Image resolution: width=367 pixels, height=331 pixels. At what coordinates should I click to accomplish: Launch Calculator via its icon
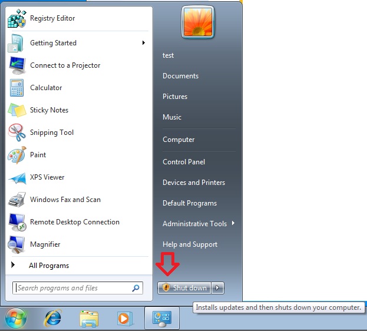[16, 88]
